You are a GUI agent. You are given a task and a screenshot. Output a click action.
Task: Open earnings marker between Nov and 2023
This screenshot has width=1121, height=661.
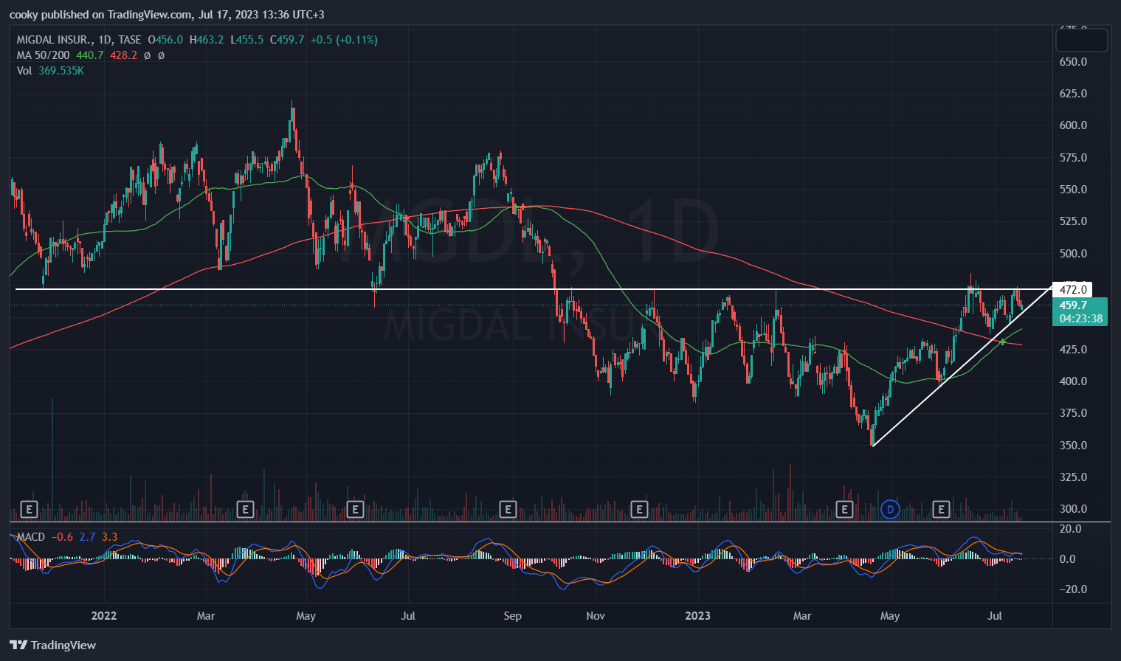(639, 509)
